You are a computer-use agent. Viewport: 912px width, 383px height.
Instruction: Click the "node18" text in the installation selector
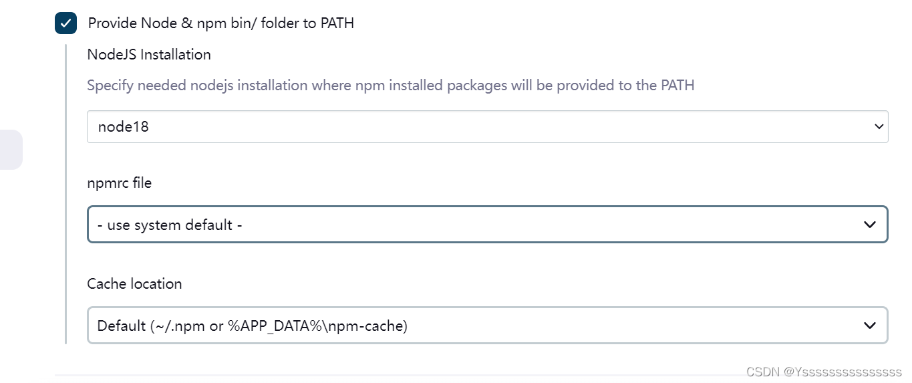click(123, 126)
